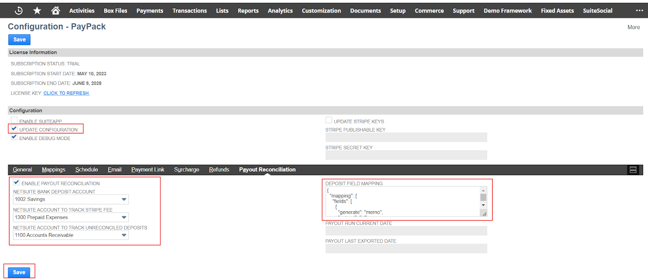Open the Transactions menu
This screenshot has height=280, width=648.
point(190,11)
